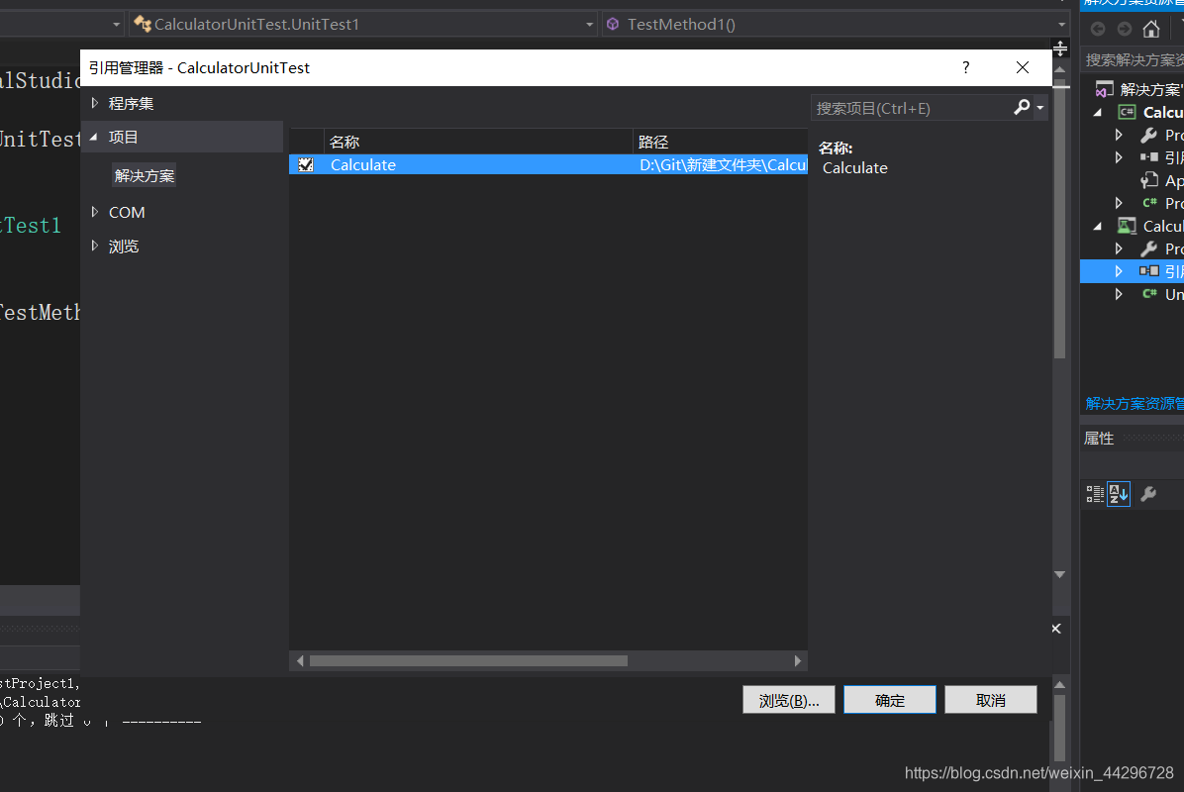The image size is (1184, 792).
Task: Tick the Calculate project checkbox
Action: pos(306,164)
